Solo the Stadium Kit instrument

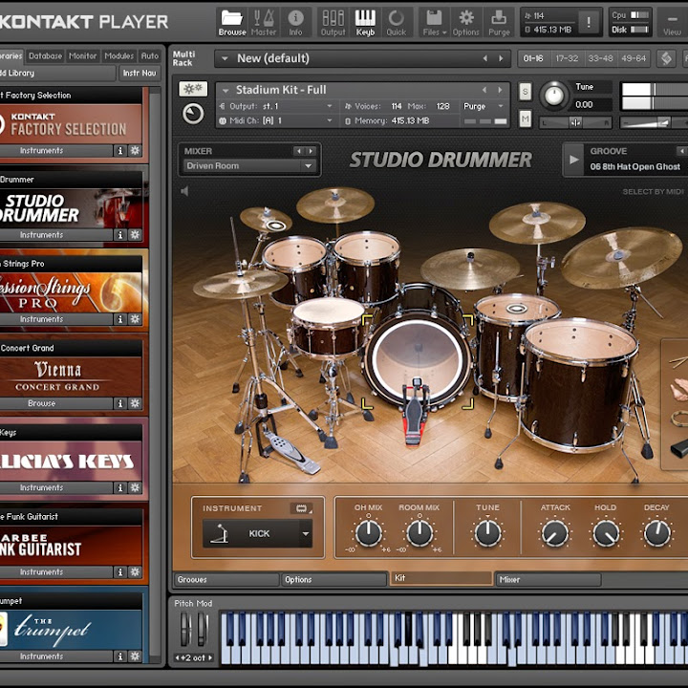click(526, 92)
